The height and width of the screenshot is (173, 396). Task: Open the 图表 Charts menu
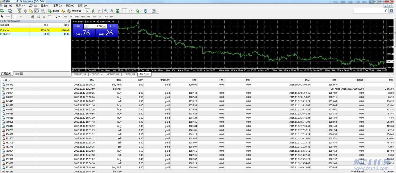45,6
